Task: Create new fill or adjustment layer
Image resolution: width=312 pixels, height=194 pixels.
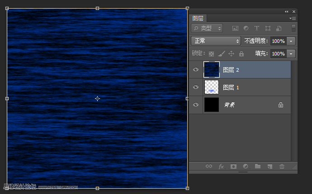Action: (x=246, y=166)
